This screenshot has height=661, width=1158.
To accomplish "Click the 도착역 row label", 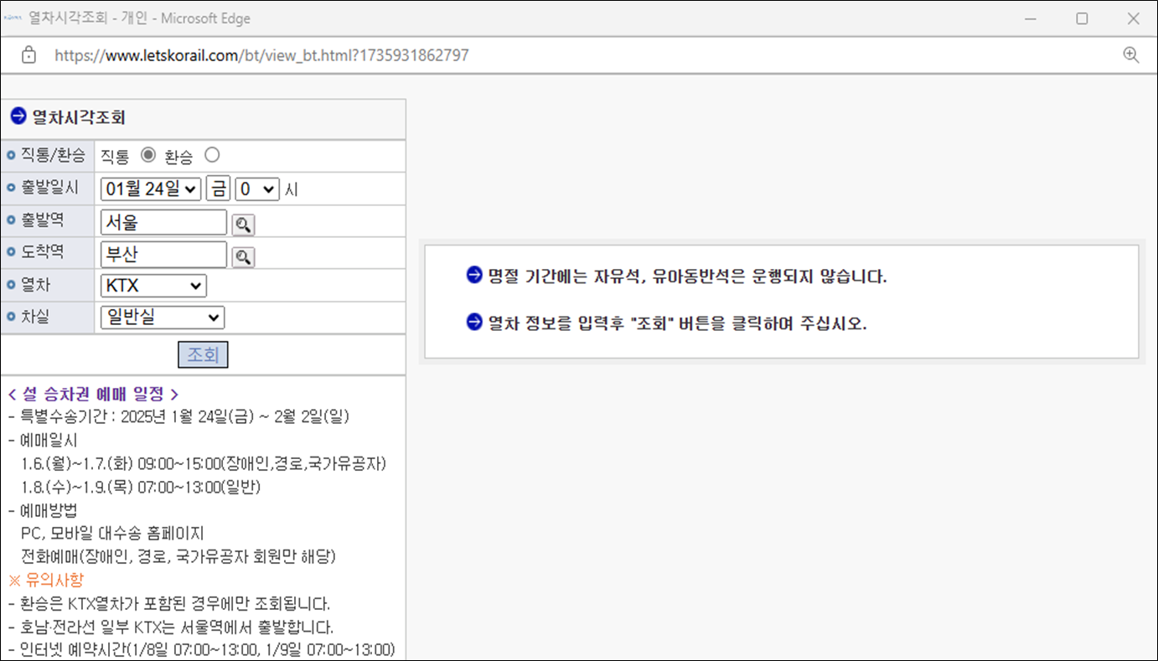I will pos(41,252).
